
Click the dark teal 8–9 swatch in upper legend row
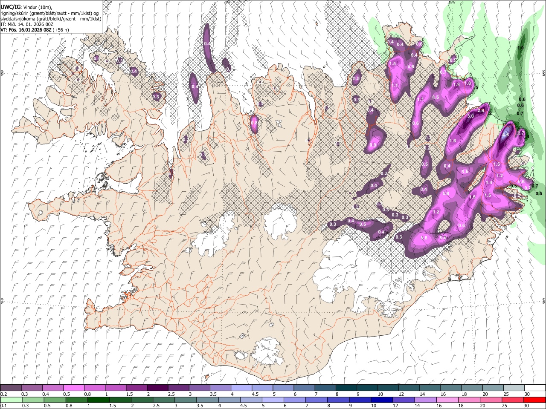click(346, 388)
